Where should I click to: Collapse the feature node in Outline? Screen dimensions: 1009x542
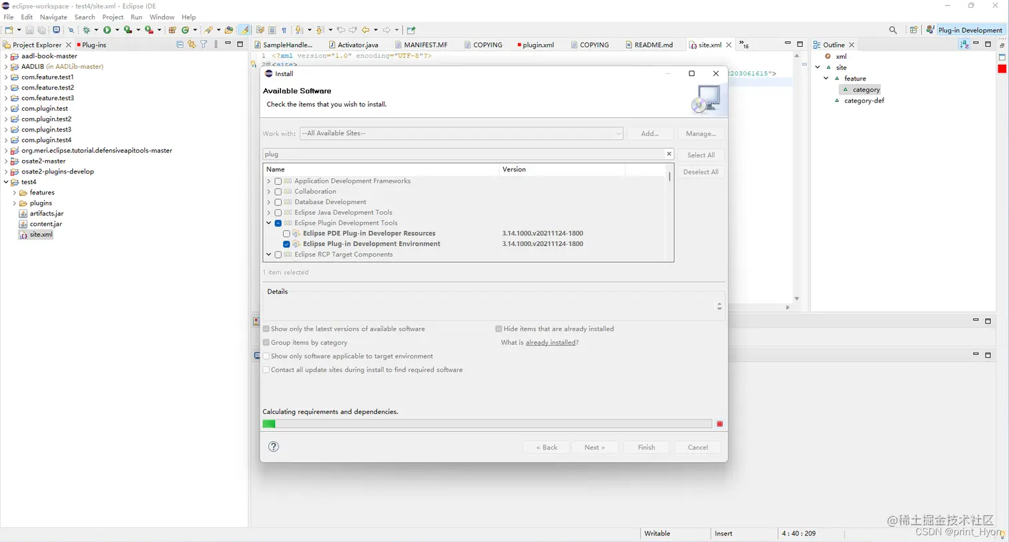(x=826, y=78)
